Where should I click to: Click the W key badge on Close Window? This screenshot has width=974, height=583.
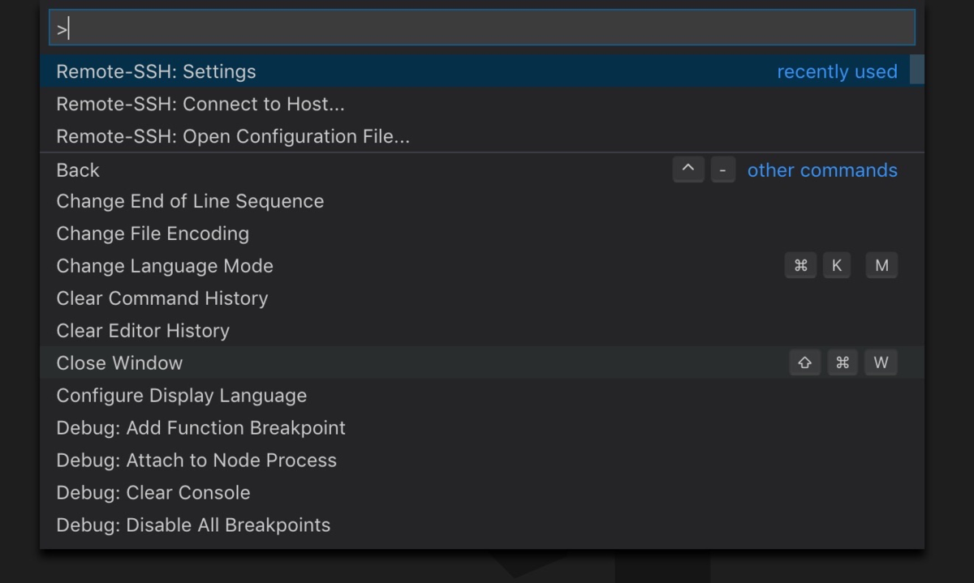pos(881,362)
